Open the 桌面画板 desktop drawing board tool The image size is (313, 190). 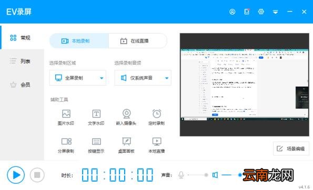(126, 145)
